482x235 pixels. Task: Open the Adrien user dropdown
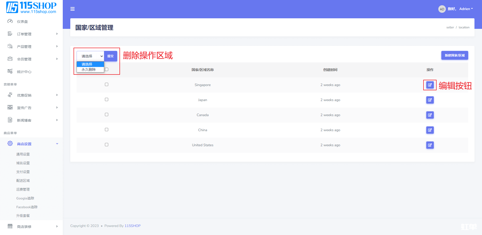pyautogui.click(x=466, y=9)
